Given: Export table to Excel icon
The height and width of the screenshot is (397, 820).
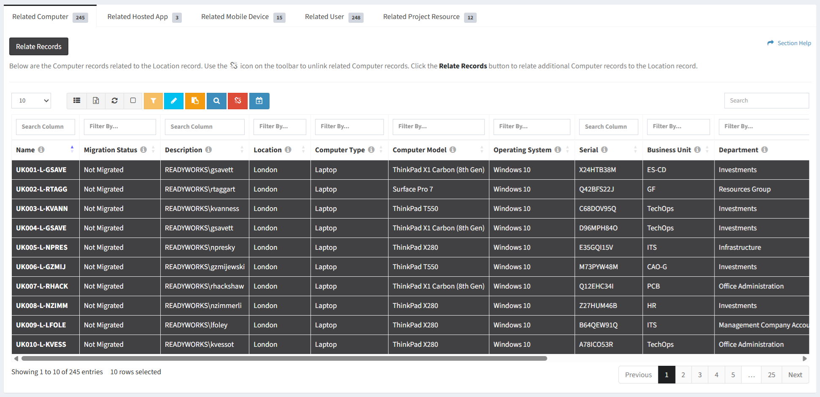Looking at the screenshot, I should click(96, 101).
